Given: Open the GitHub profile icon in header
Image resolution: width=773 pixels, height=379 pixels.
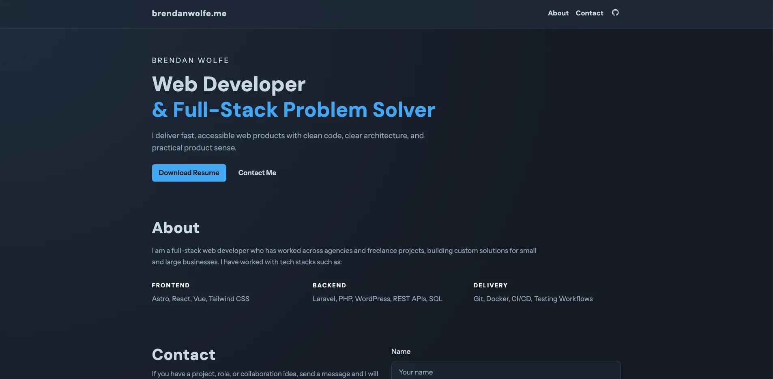Looking at the screenshot, I should click(x=615, y=13).
